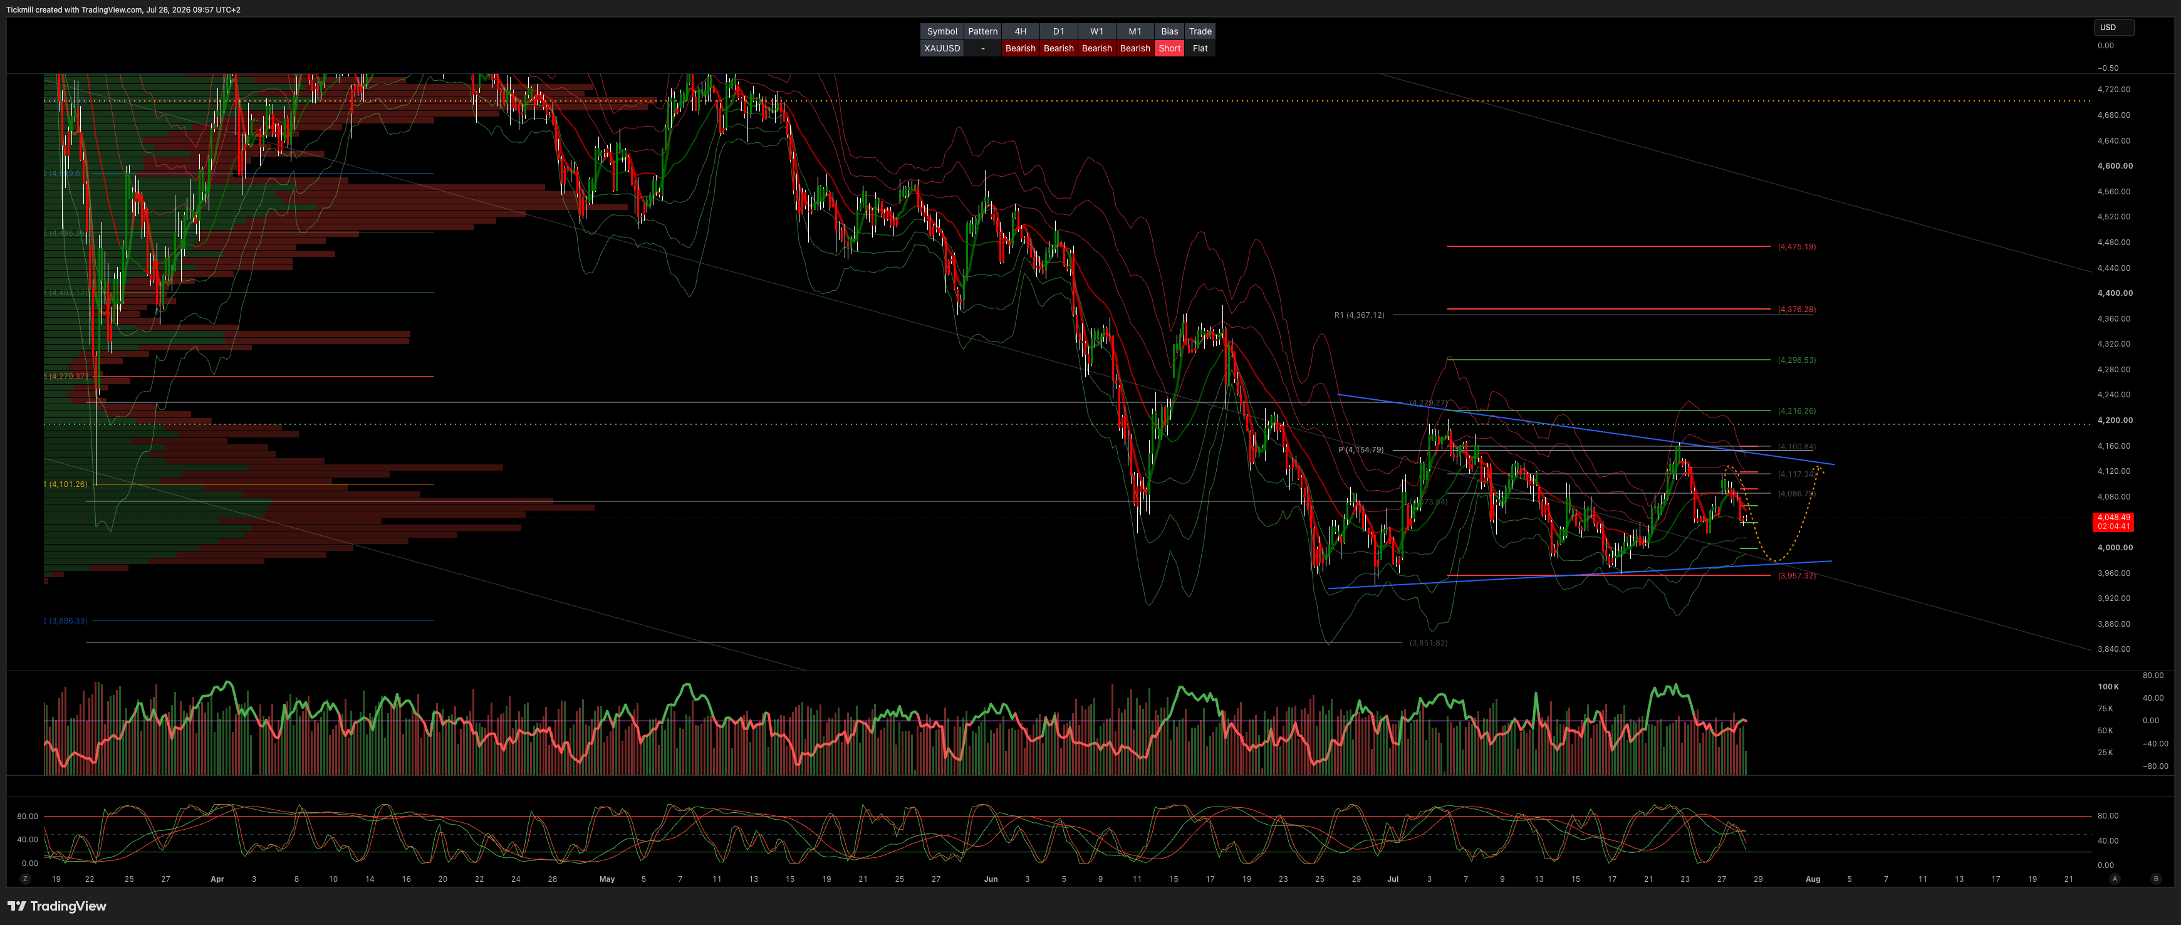This screenshot has height=925, width=2181.
Task: Open the USD currency selector
Action: [2114, 27]
